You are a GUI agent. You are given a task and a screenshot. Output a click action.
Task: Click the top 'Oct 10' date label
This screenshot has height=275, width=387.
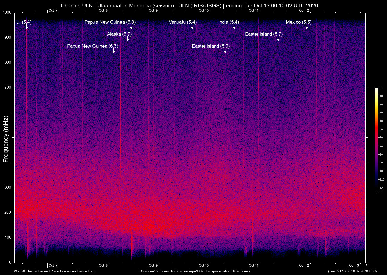click(x=204, y=10)
